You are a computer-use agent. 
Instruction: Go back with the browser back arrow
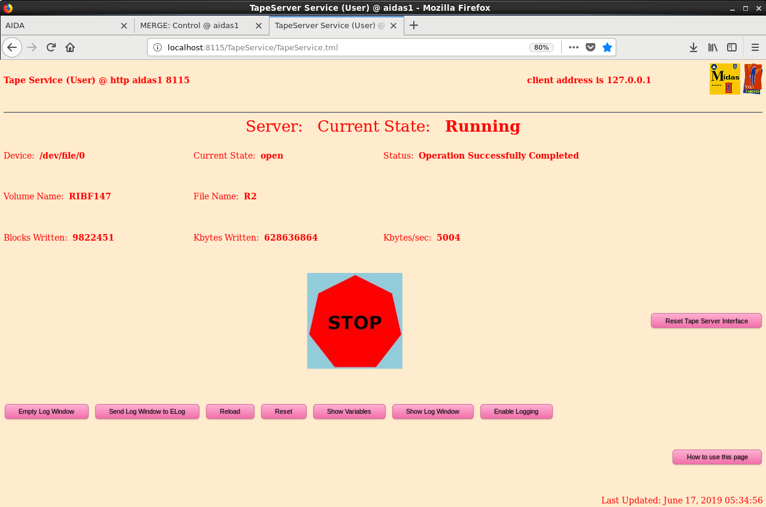point(12,47)
